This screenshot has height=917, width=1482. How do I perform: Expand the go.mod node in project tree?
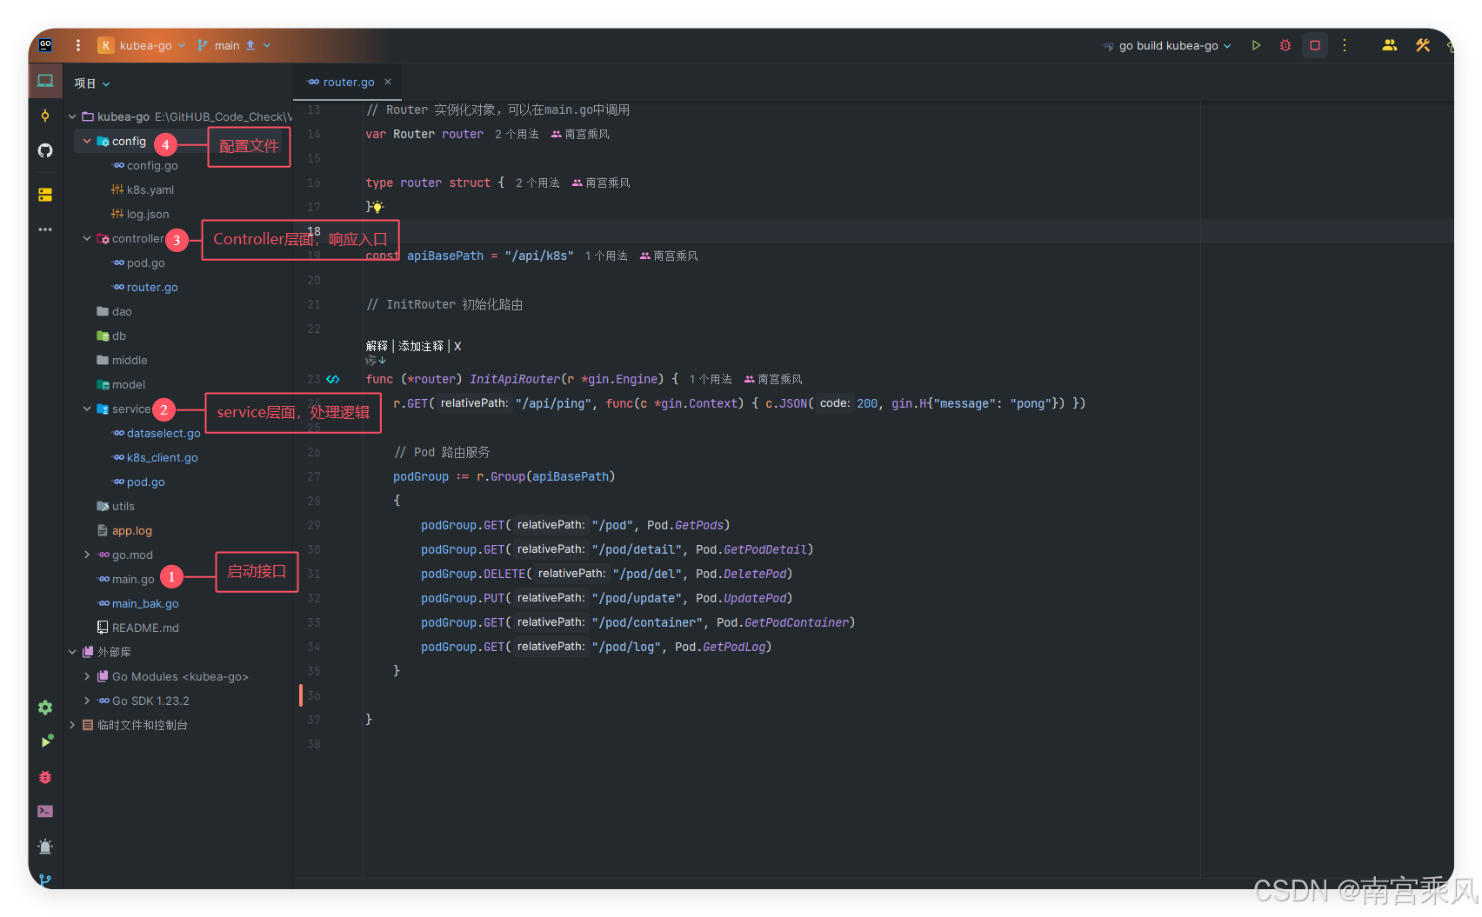pos(87,555)
